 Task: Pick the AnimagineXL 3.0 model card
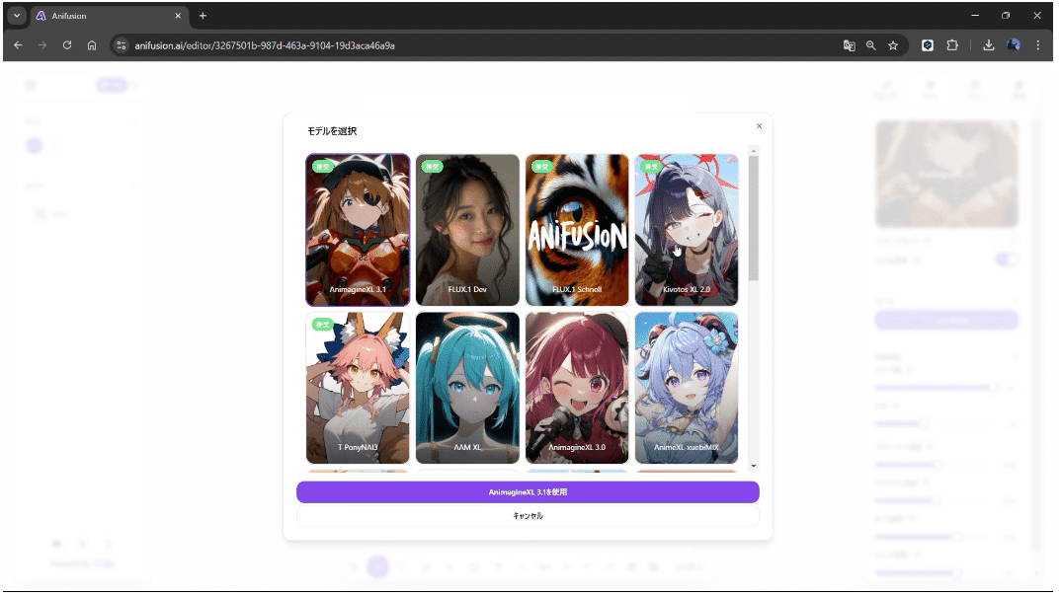pos(577,388)
